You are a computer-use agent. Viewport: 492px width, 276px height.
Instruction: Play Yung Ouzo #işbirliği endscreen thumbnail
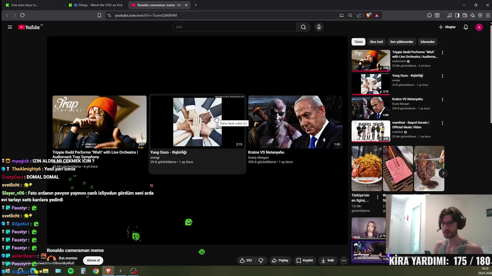pyautogui.click(x=197, y=122)
